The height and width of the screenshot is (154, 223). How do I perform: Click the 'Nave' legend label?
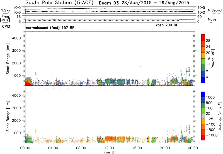212,19
